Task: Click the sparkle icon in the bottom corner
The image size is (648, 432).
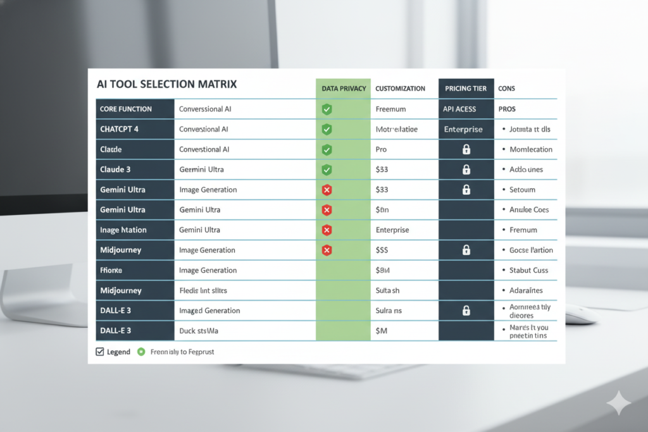Action: [x=618, y=403]
